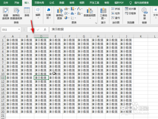Viewport: 158px width, 119px height.
Task: Select column A header
Action: (x=13, y=36)
